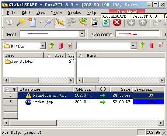The height and width of the screenshot is (136, 167).
Task: Go up one folder in remote pane
Action: 142,46
